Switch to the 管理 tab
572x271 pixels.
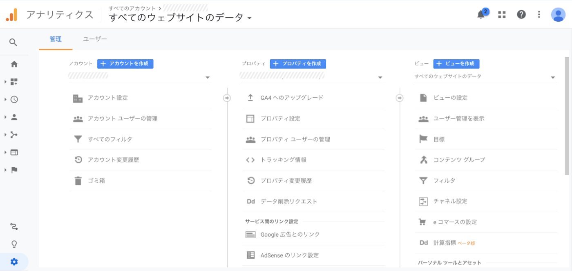point(56,39)
